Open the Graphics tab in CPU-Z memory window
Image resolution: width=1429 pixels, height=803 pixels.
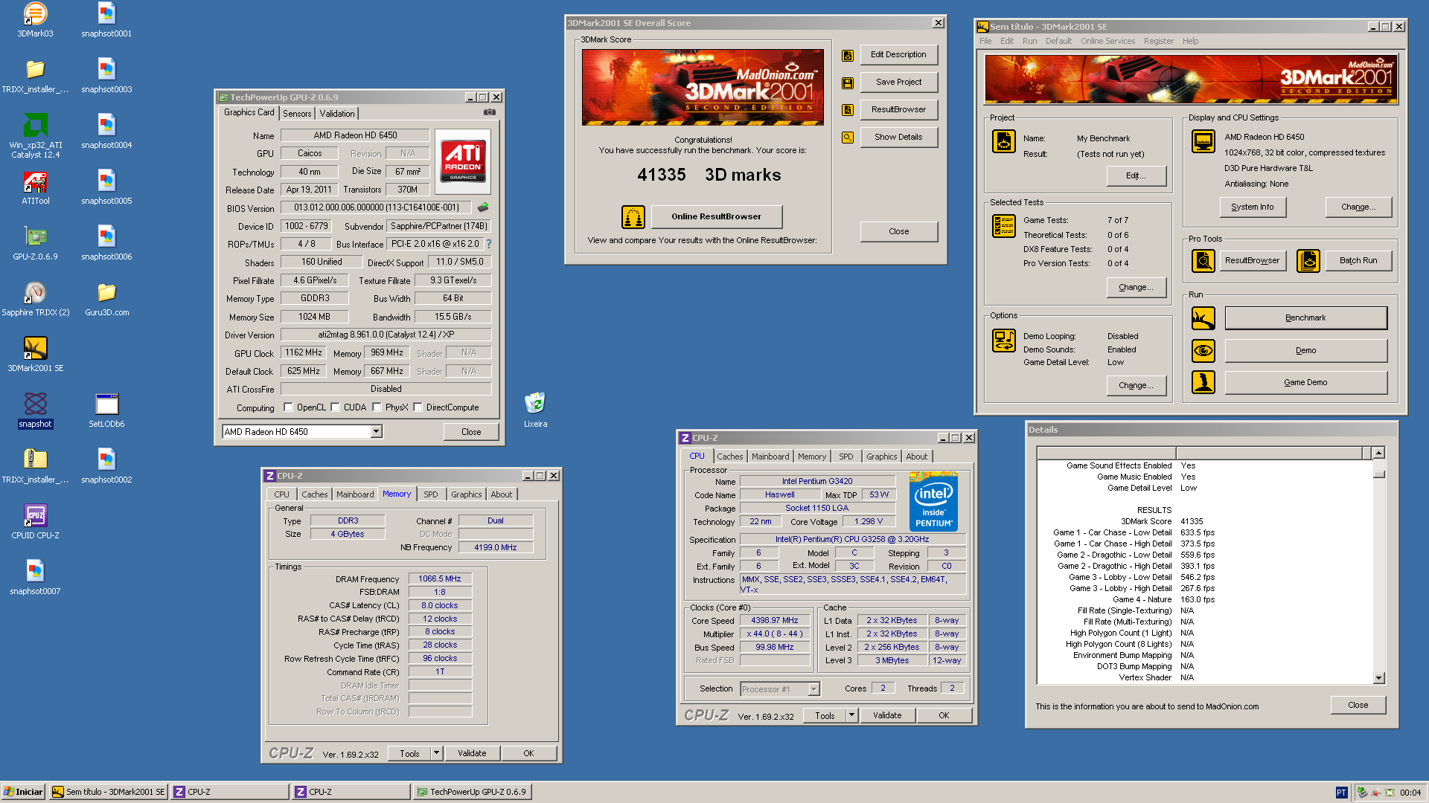pos(467,494)
